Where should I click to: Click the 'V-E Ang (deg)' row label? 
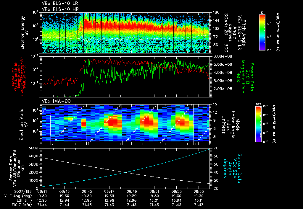pos(18,196)
